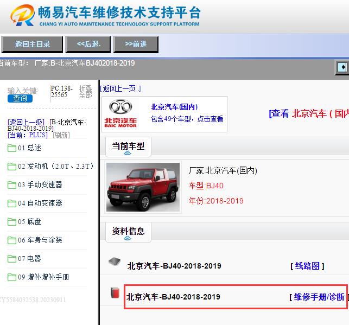This screenshot has width=349, height=325.
Task: Click 北京汽车-BJ40-2018-2019 title beside 线路图
Action: (174, 266)
